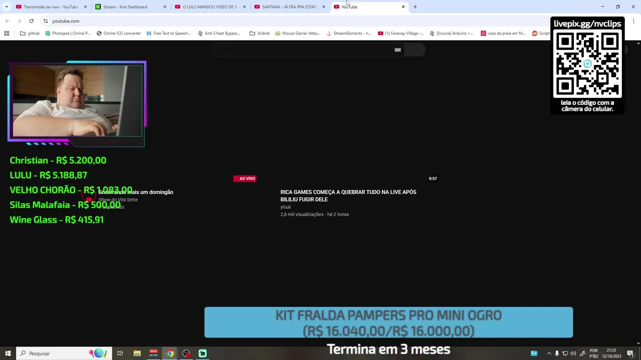Click the AO VIVO live badge
The image size is (641, 360).
tap(245, 178)
